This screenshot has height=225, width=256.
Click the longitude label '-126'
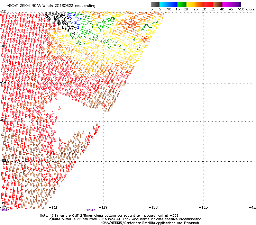(x=153, y=207)
